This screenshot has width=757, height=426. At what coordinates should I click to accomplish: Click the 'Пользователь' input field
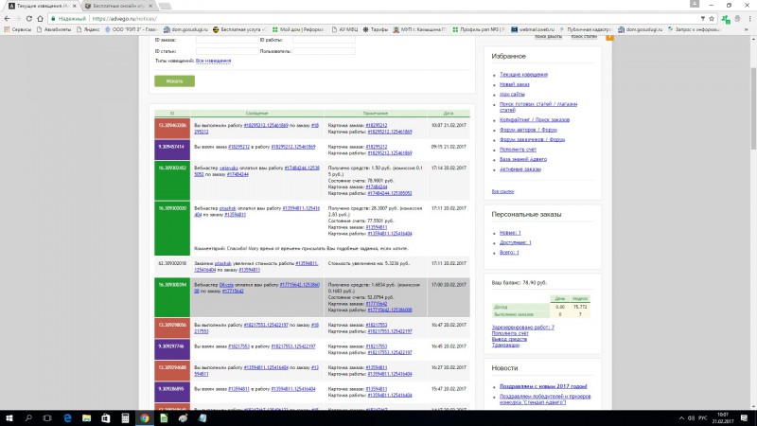point(324,51)
